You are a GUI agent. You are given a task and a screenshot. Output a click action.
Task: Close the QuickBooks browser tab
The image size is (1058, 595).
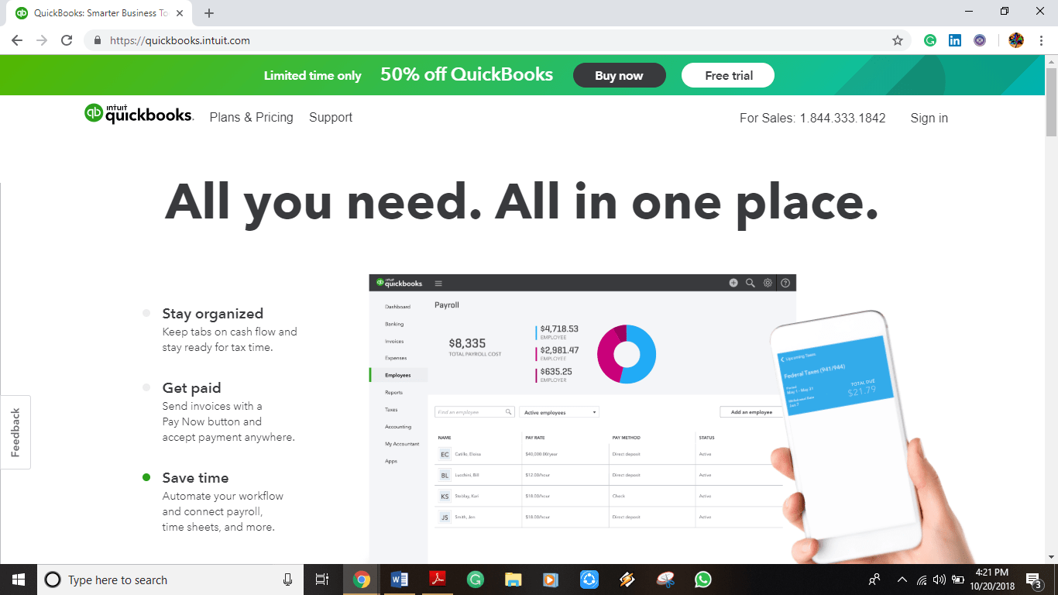click(180, 13)
